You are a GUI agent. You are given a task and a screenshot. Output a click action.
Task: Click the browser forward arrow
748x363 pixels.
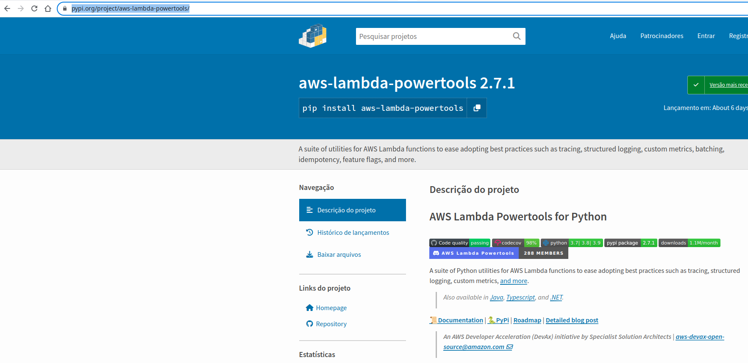click(21, 8)
